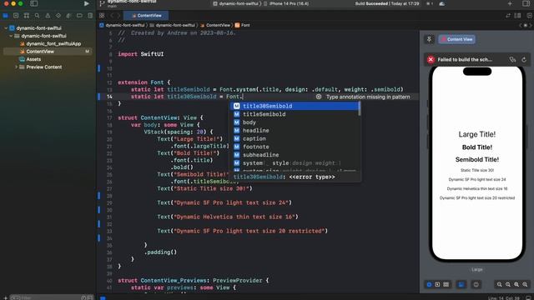
Task: Select subheadline completion suggestion
Action: click(x=295, y=155)
